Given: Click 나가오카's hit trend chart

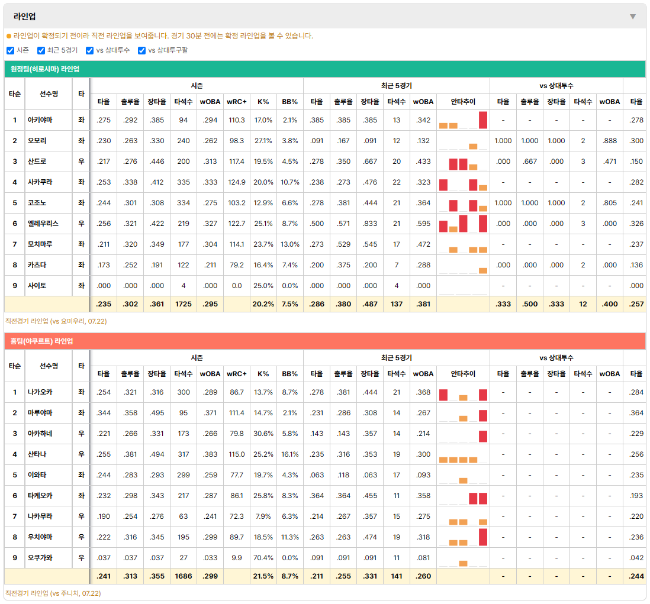Looking at the screenshot, I should (x=463, y=392).
